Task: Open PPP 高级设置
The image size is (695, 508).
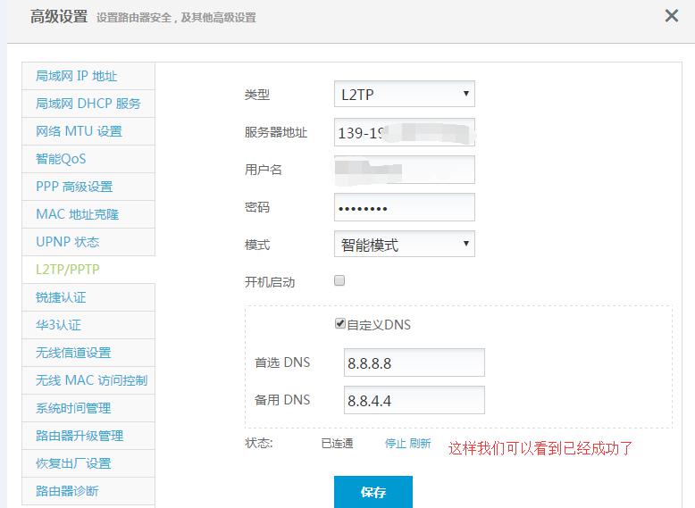Action: pyautogui.click(x=88, y=187)
